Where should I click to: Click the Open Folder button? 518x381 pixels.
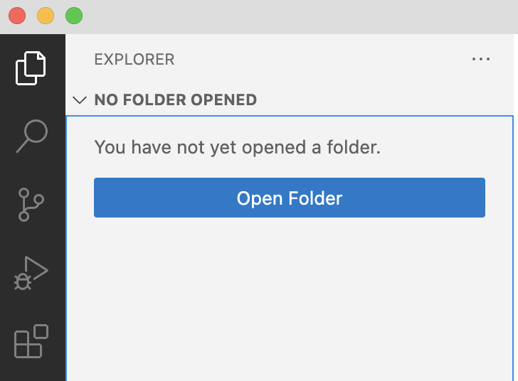click(290, 198)
